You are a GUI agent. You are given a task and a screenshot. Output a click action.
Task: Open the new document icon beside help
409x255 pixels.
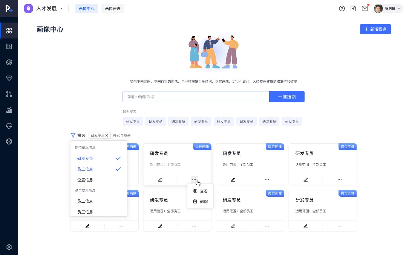(x=353, y=8)
